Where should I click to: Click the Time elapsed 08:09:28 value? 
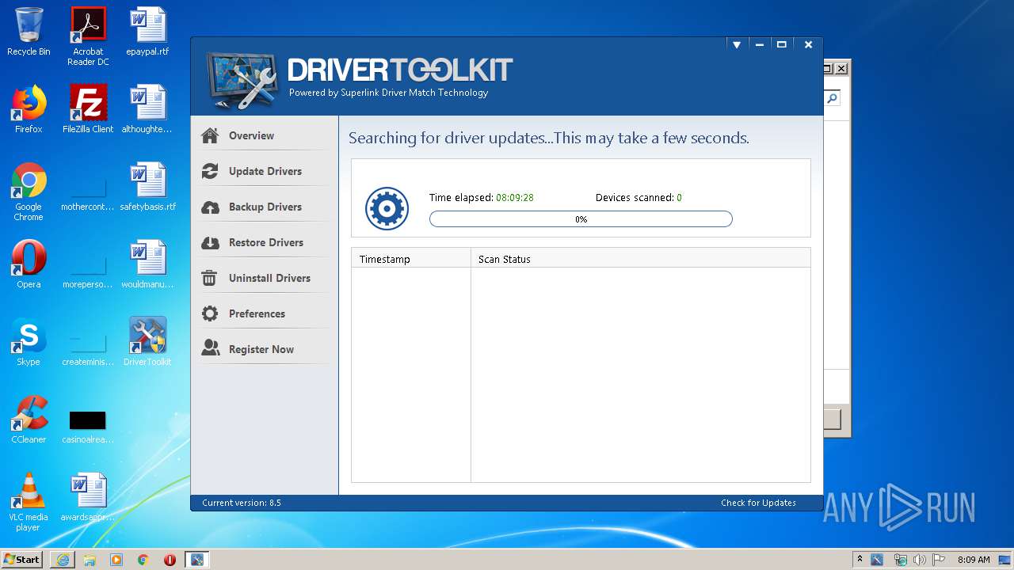[515, 197]
